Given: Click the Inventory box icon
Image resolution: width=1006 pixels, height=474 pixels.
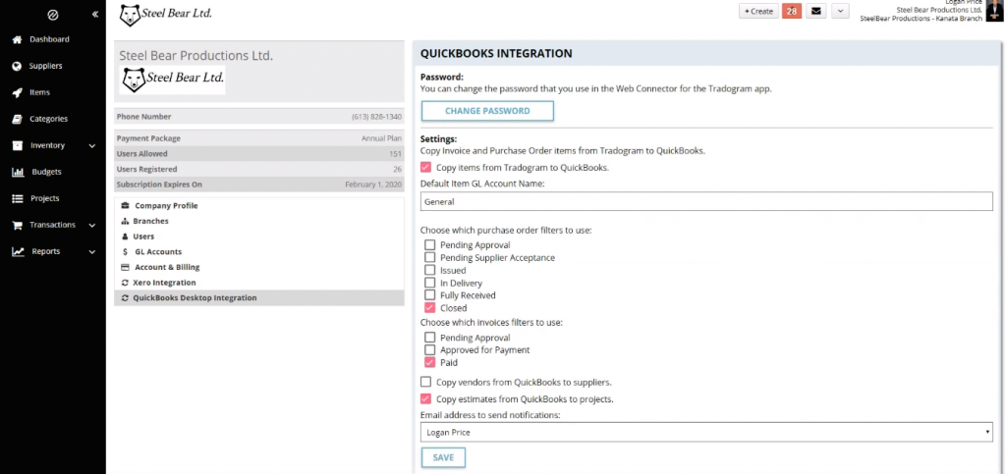Looking at the screenshot, I should pyautogui.click(x=18, y=145).
